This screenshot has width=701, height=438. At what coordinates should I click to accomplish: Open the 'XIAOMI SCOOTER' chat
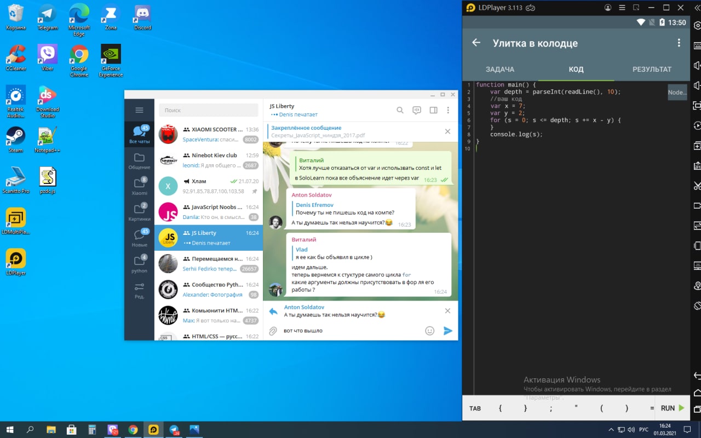(x=209, y=134)
